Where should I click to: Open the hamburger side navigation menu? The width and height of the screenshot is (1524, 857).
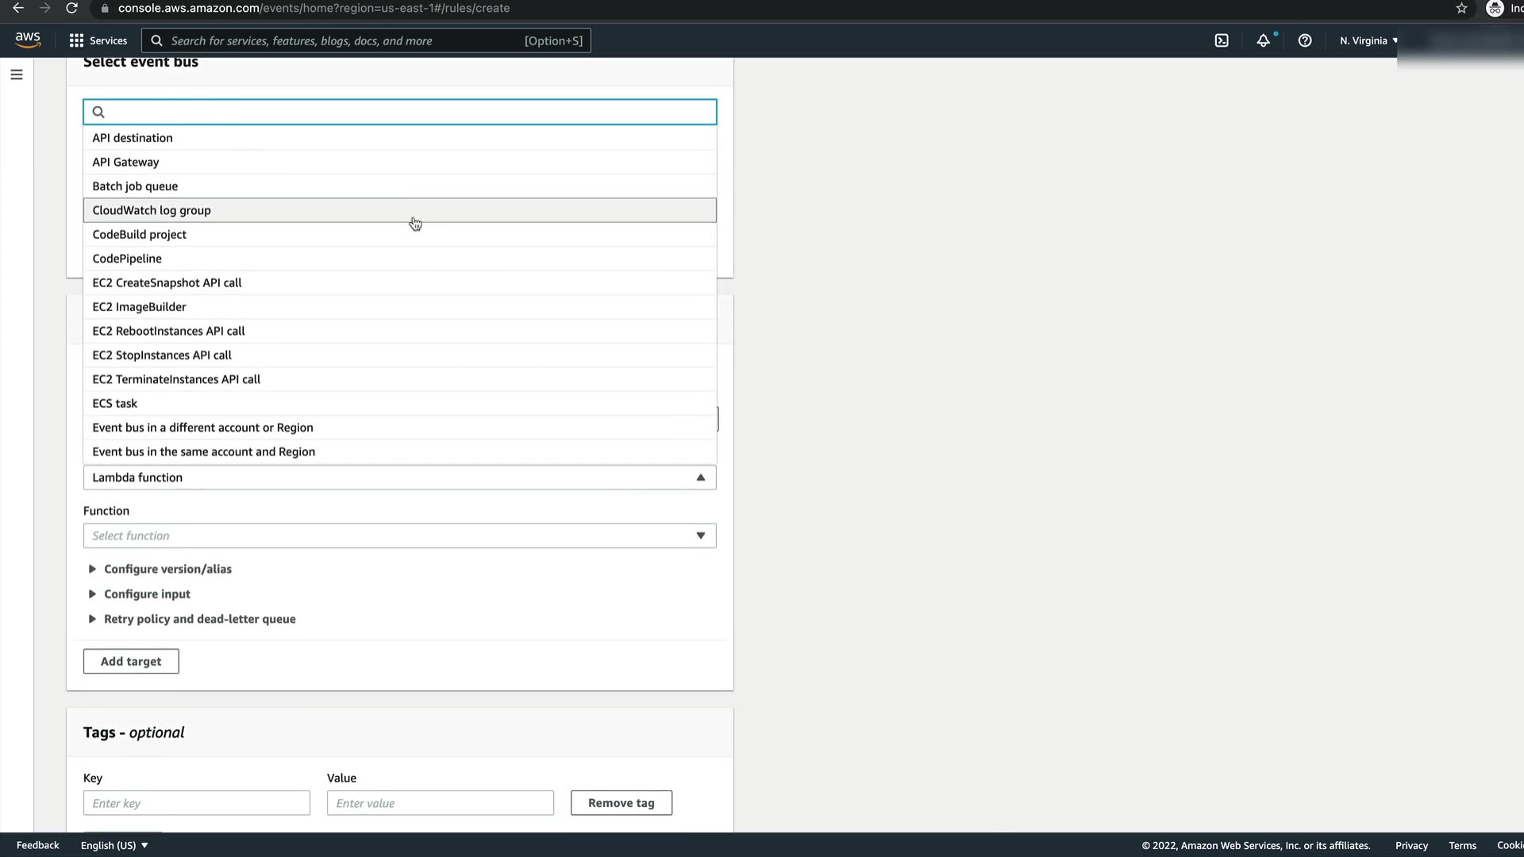pyautogui.click(x=17, y=75)
